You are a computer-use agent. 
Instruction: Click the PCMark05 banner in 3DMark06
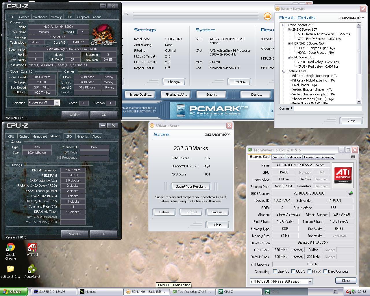pos(221,111)
